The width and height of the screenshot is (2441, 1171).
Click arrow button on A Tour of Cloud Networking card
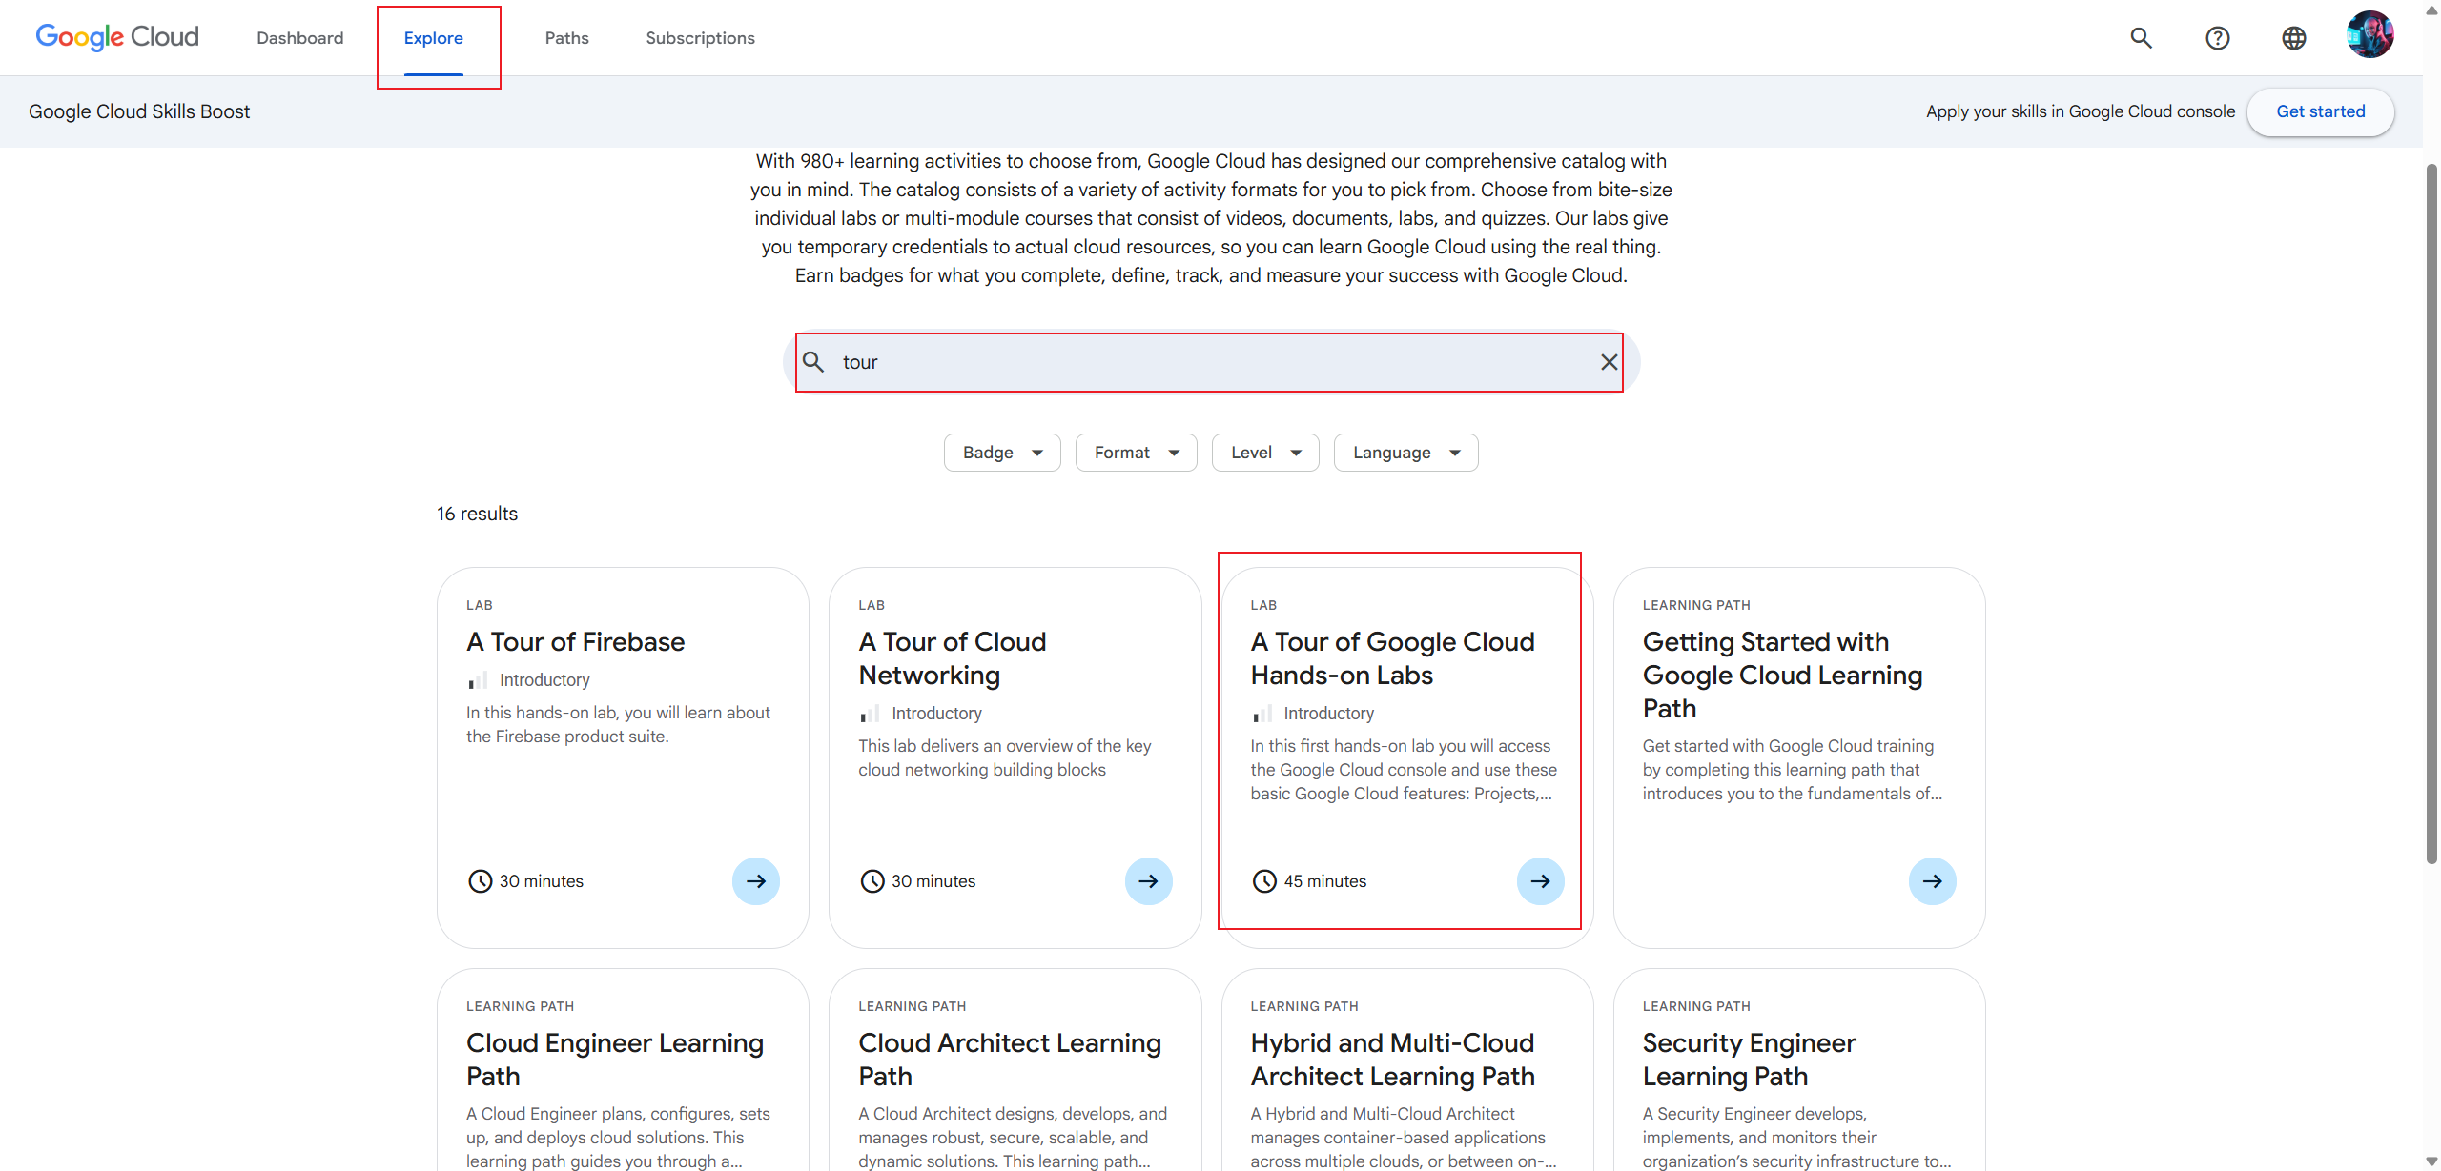click(1149, 881)
